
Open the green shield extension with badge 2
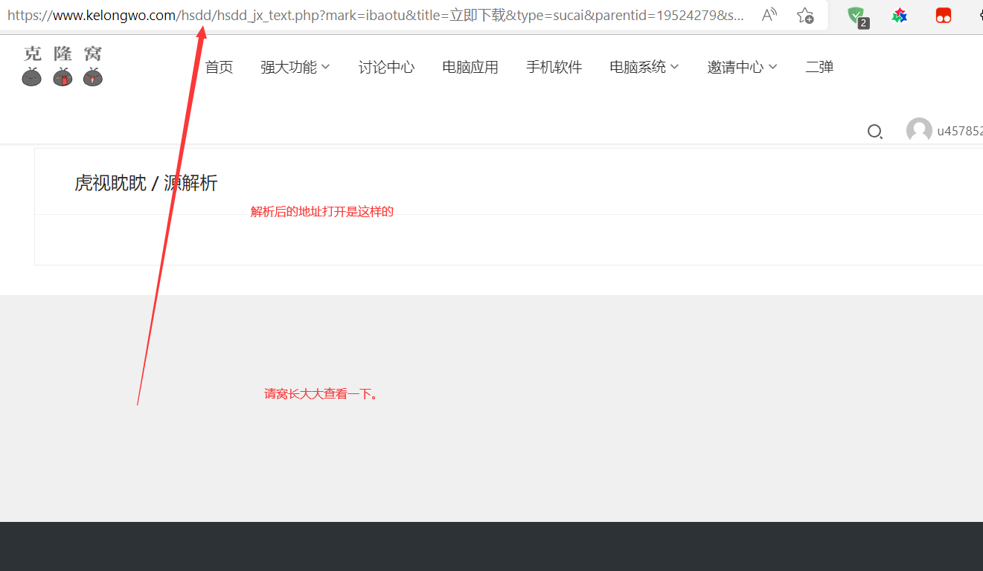tap(858, 16)
